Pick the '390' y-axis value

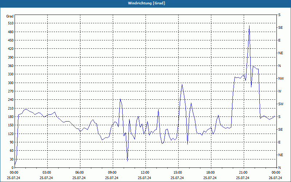point(11,58)
